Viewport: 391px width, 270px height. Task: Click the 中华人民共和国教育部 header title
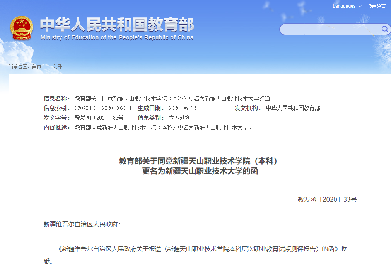pyautogui.click(x=117, y=25)
